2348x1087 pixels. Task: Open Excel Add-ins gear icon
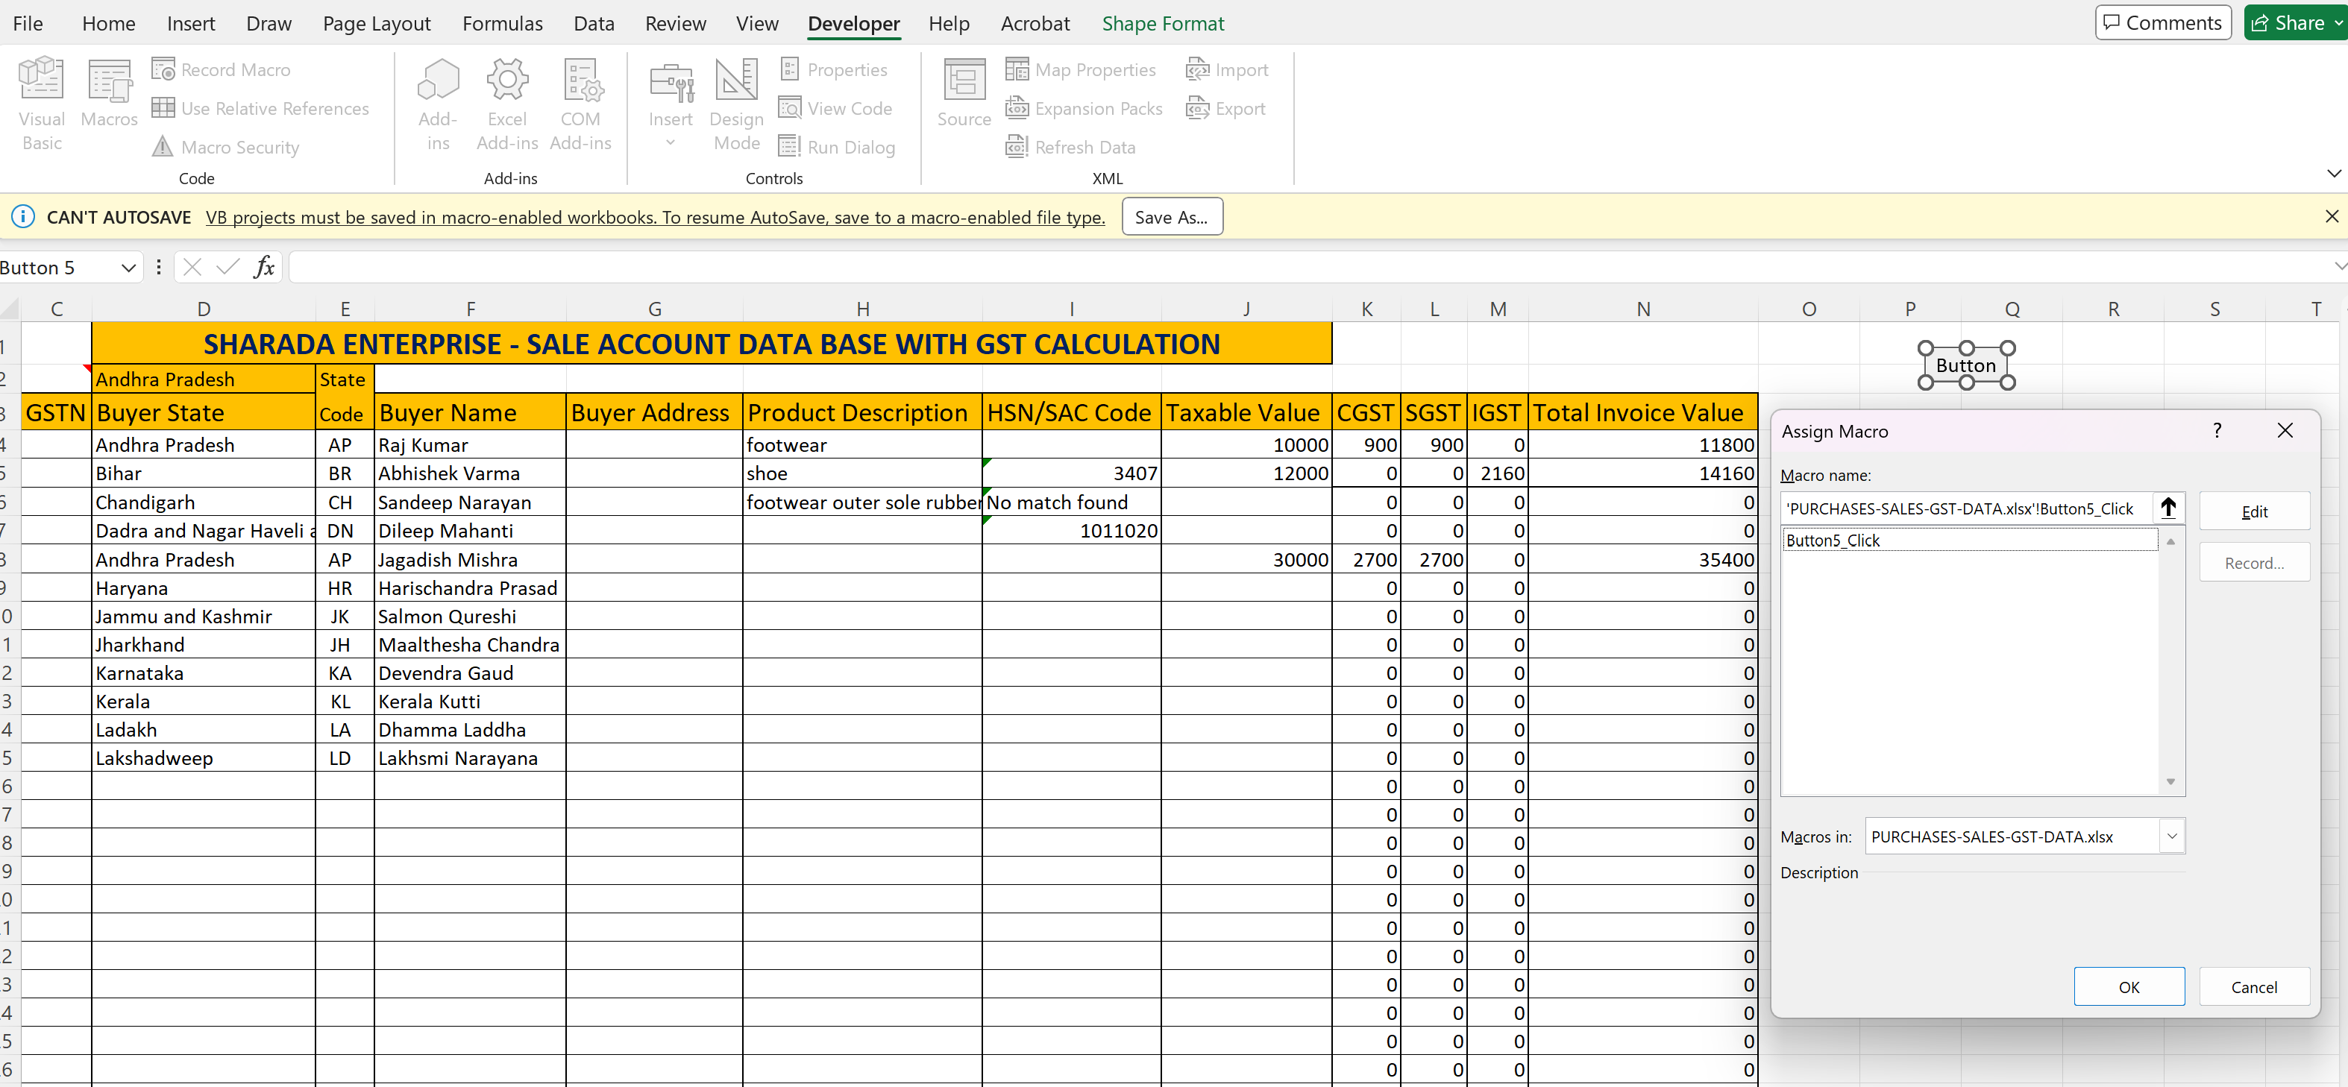[506, 81]
